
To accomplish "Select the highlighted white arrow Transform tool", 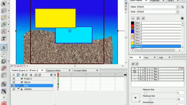I will coord(4,48).
